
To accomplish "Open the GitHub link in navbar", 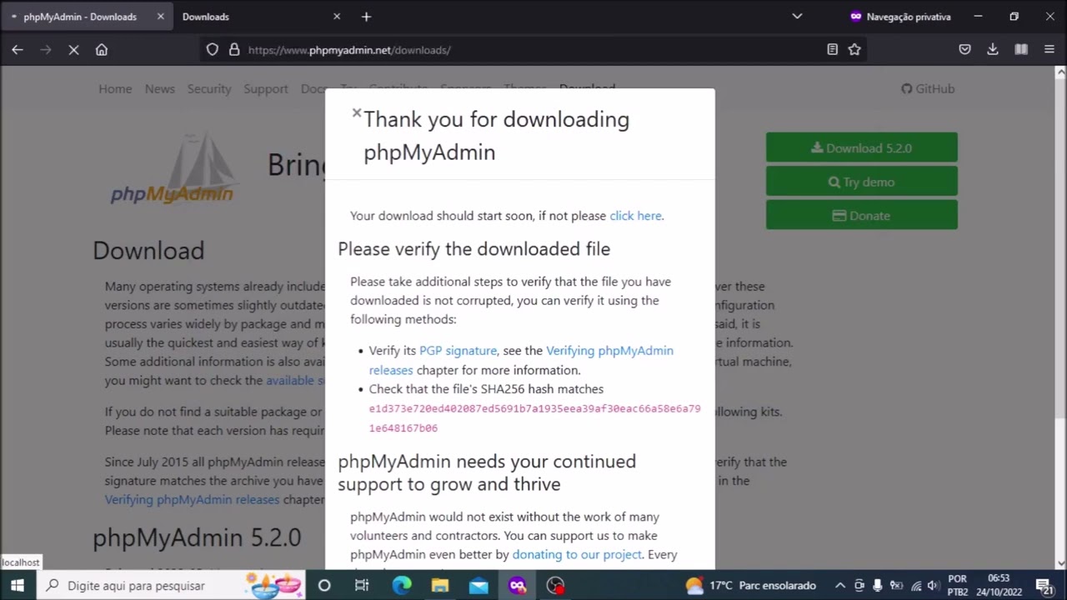I will pyautogui.click(x=928, y=88).
